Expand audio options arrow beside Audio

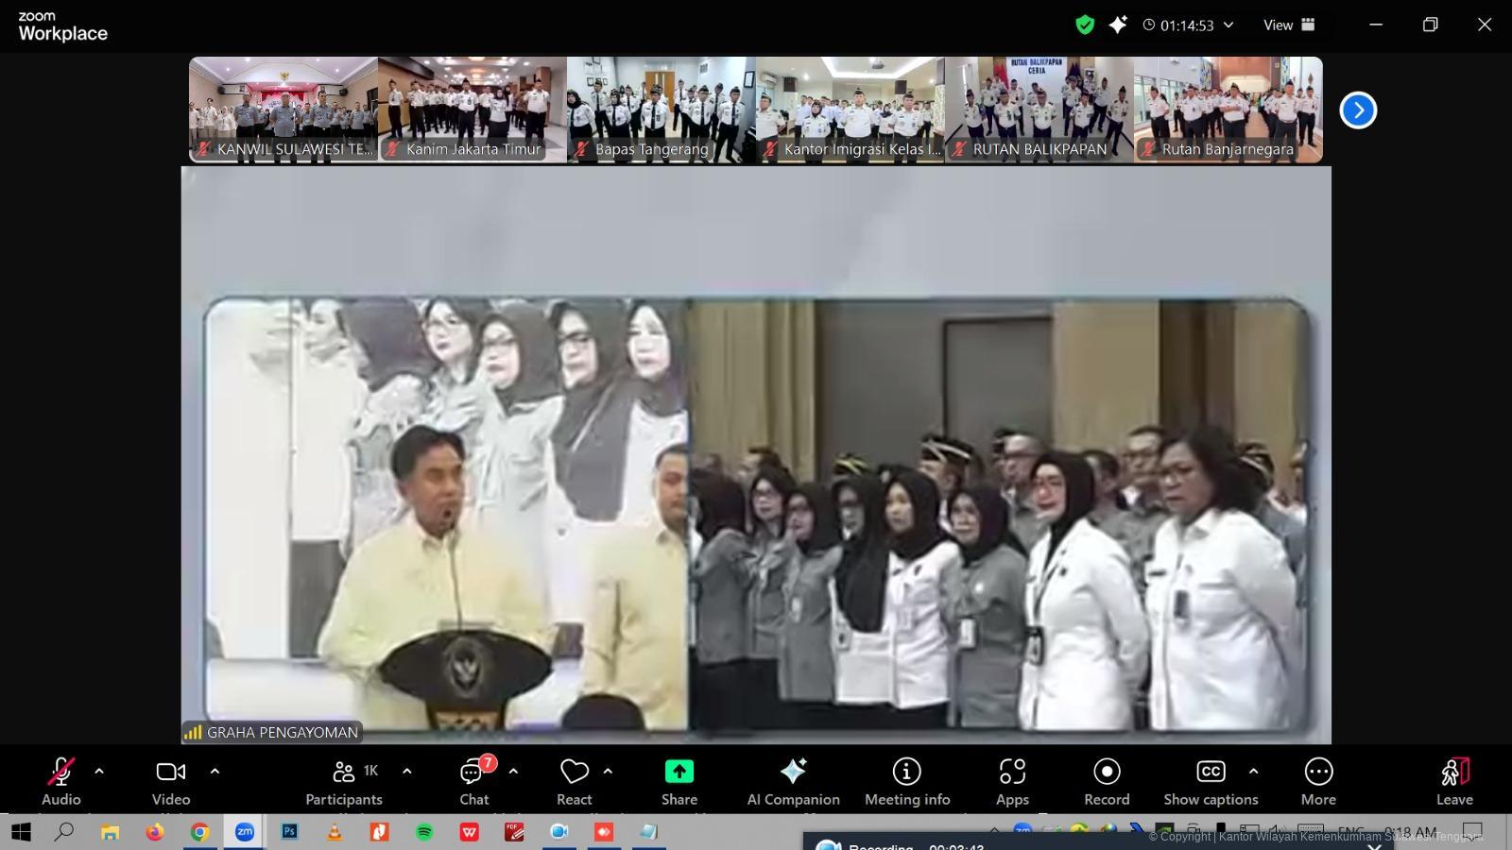coord(99,772)
